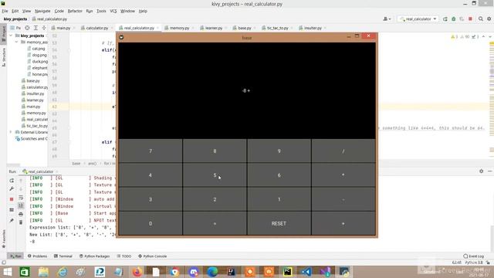Image resolution: width=494 pixels, height=278 pixels.
Task: Toggle soft-wrap in Run console
Action: point(21,198)
